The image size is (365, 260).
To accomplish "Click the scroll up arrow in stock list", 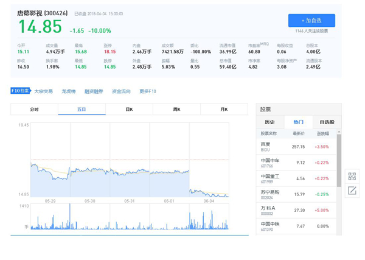I will pos(339,132).
